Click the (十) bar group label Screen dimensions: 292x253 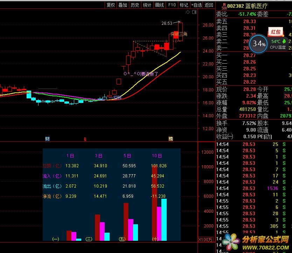pyautogui.click(x=155, y=239)
